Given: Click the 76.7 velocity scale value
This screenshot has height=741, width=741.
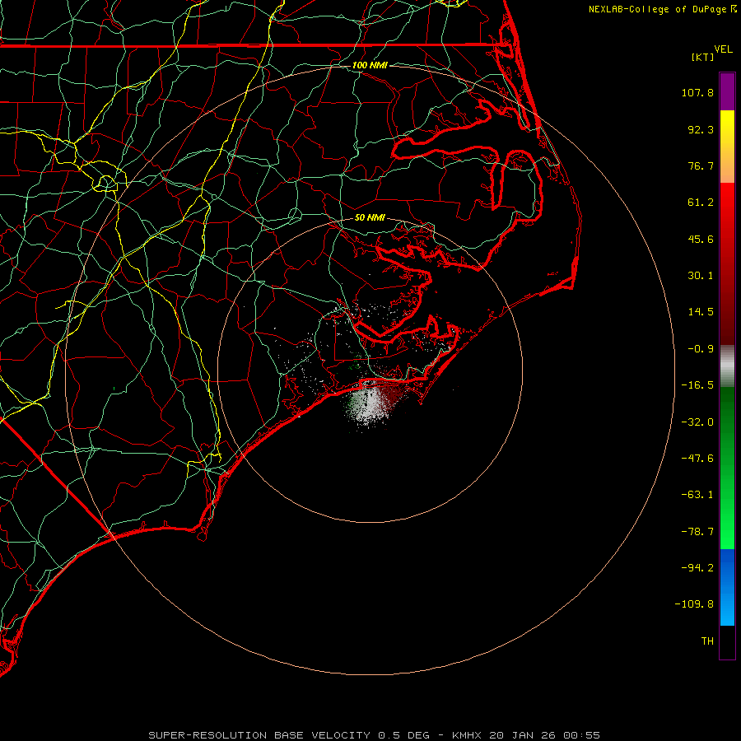Looking at the screenshot, I should coord(701,165).
